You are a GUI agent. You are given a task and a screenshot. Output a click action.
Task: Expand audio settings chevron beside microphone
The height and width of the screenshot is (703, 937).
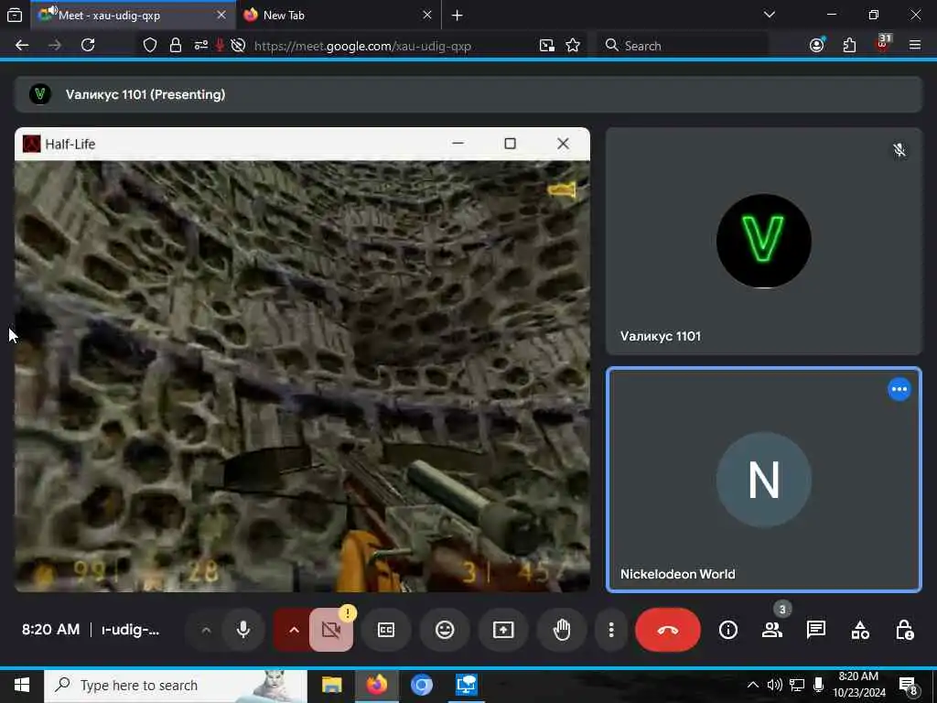click(x=206, y=630)
